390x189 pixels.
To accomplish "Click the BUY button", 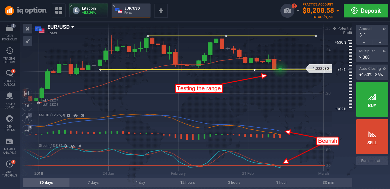I will coord(372,99).
